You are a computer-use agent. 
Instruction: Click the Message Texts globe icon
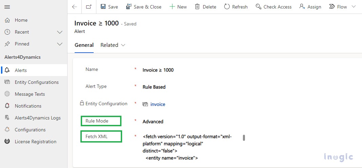[7, 94]
